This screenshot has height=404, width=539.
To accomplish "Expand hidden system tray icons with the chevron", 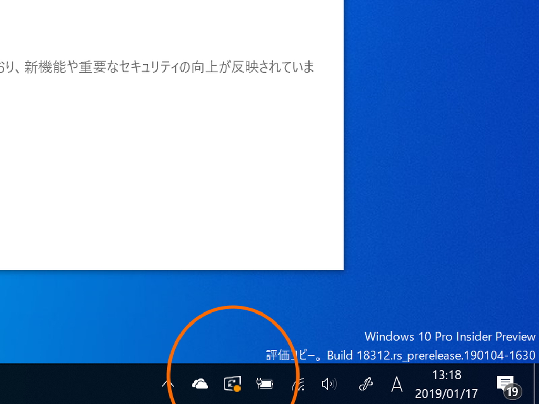I will coord(167,385).
